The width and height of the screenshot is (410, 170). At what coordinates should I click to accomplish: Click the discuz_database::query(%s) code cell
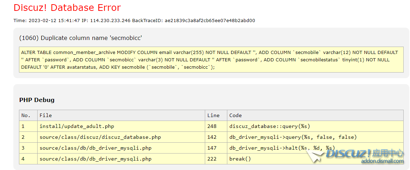[x=269, y=126]
